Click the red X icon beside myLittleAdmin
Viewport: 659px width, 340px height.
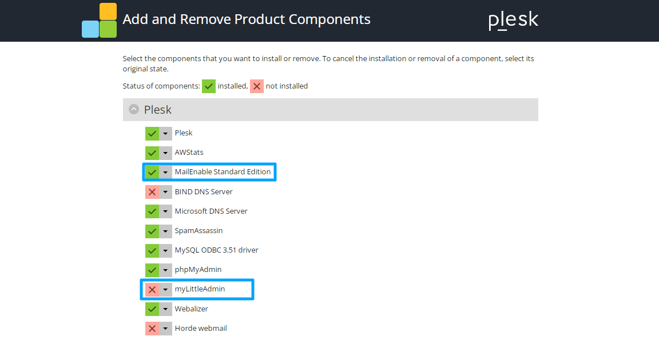pyautogui.click(x=152, y=289)
